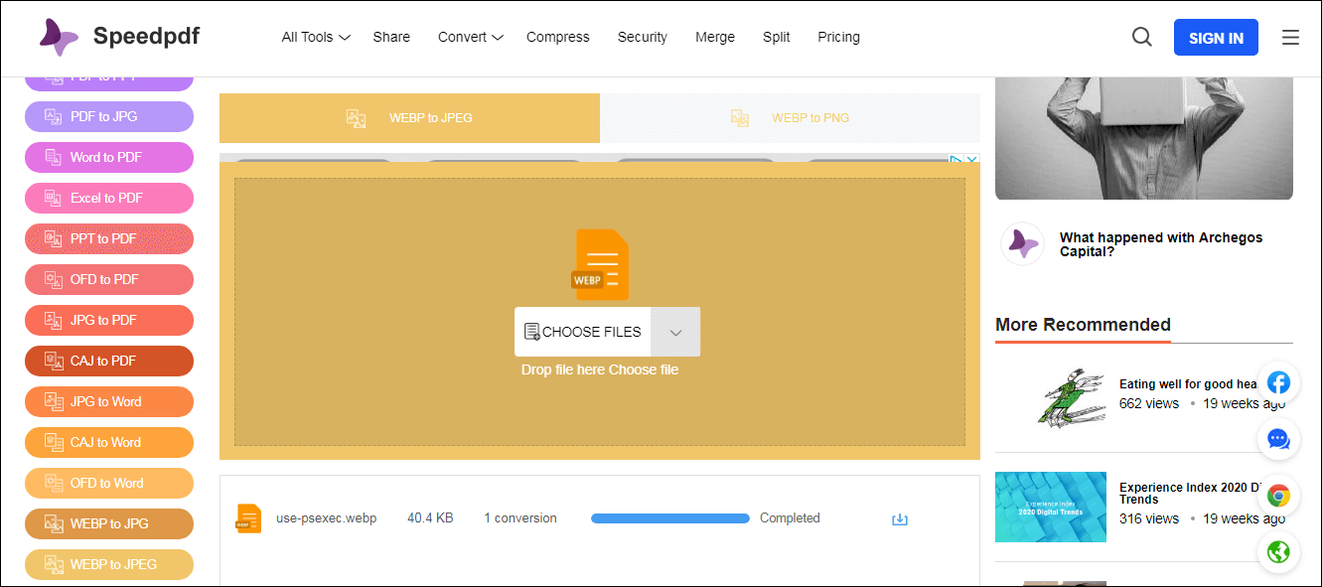Screen dimensions: 1322x587
Task: Select CAJ to PDF in sidebar
Action: coord(109,361)
